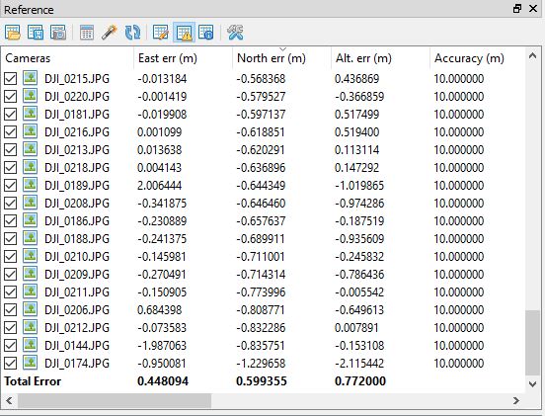The image size is (545, 416).
Task: Click the horizontal scrollbar right arrow
Action: [x=516, y=401]
